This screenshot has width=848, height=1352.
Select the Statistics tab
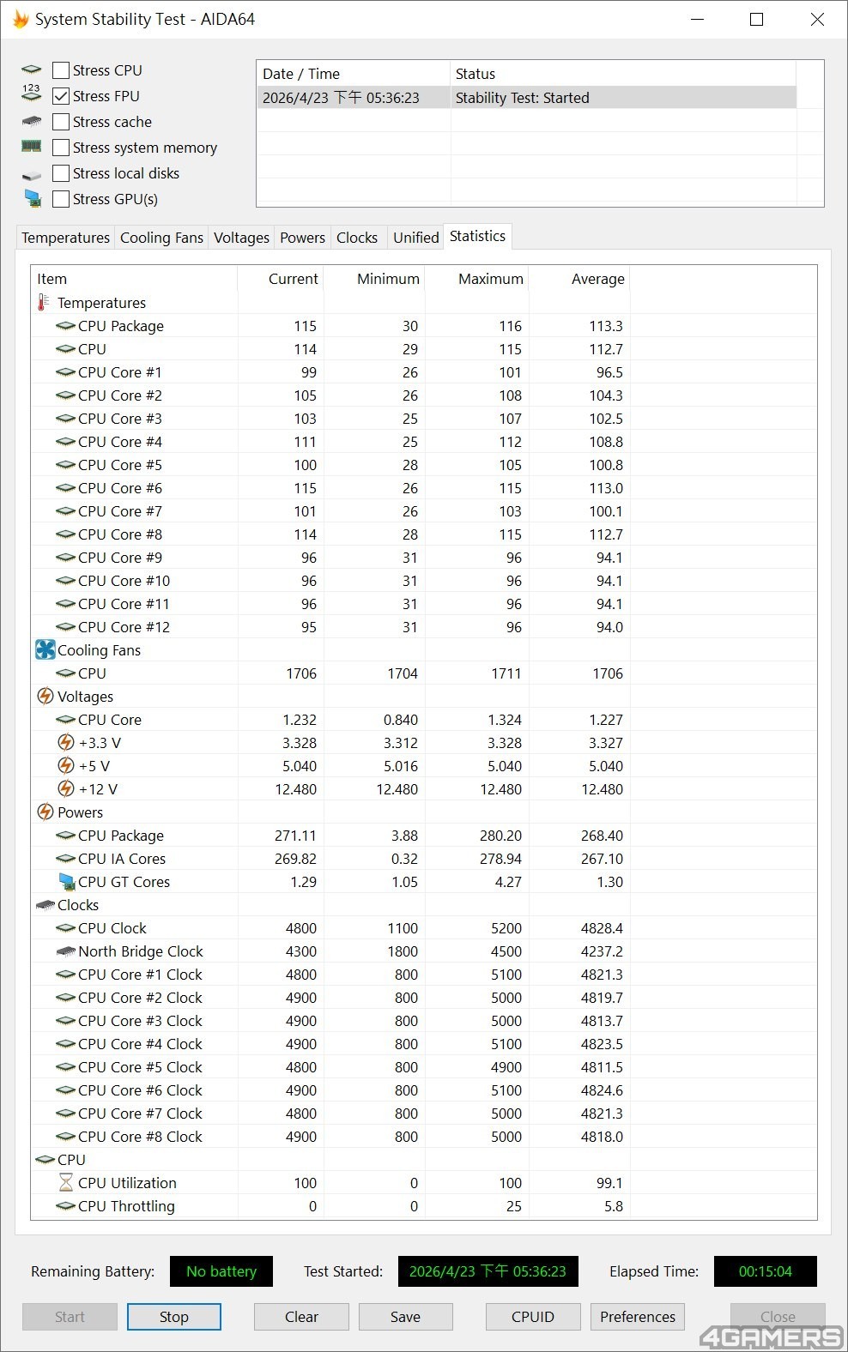[477, 236]
